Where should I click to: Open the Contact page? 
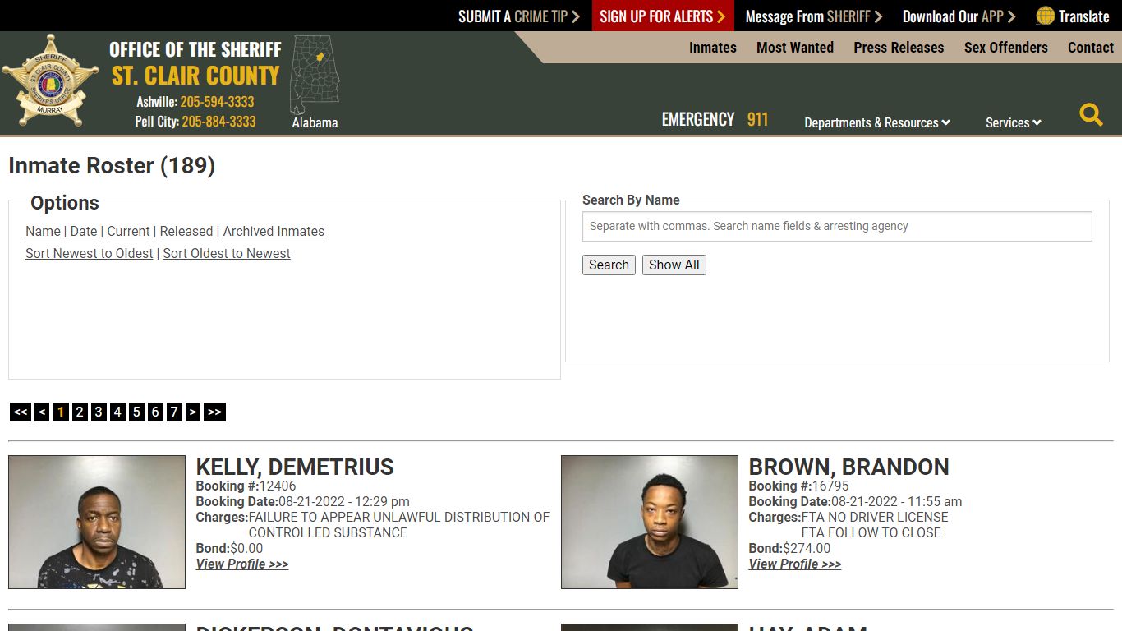point(1091,48)
